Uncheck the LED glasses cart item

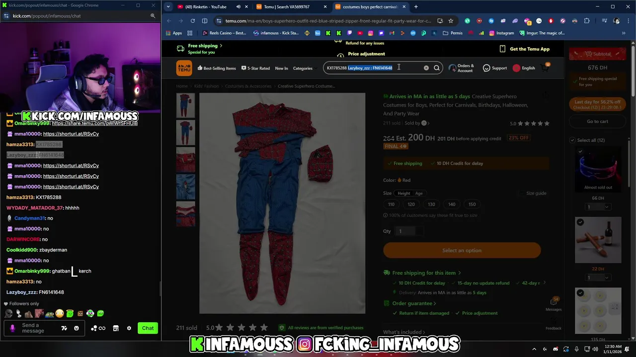580,151
